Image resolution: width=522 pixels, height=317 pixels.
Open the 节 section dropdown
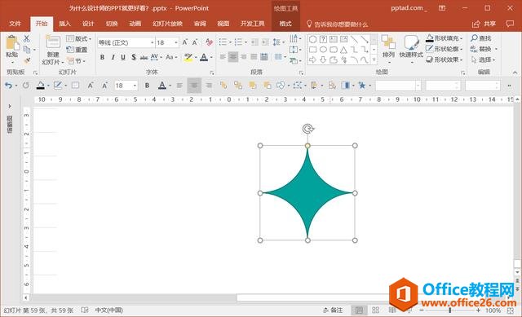tap(76, 61)
